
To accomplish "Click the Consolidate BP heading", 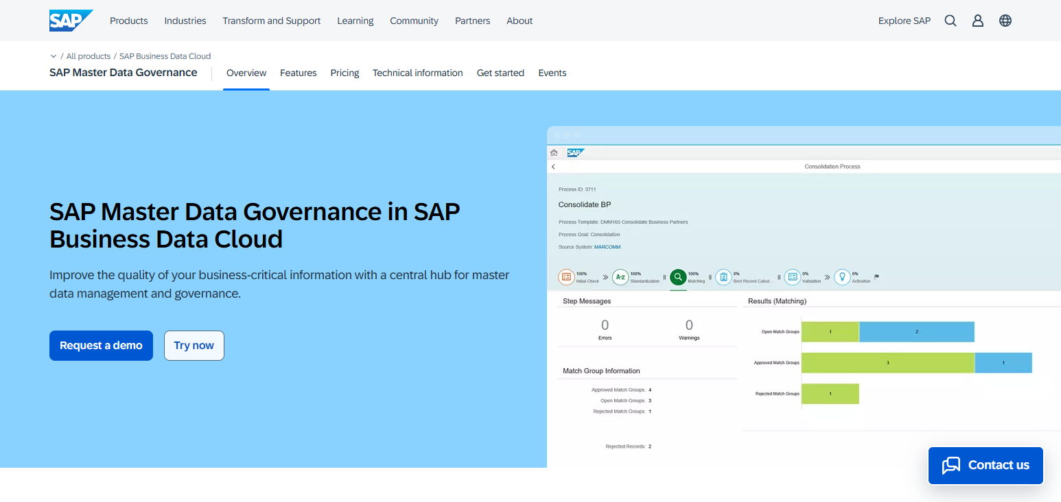I will 585,204.
